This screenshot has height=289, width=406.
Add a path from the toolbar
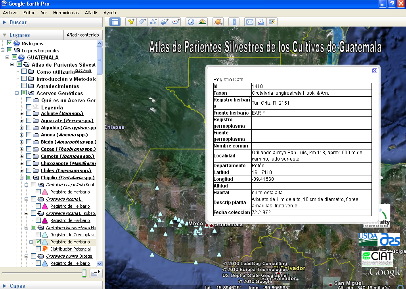click(x=153, y=22)
